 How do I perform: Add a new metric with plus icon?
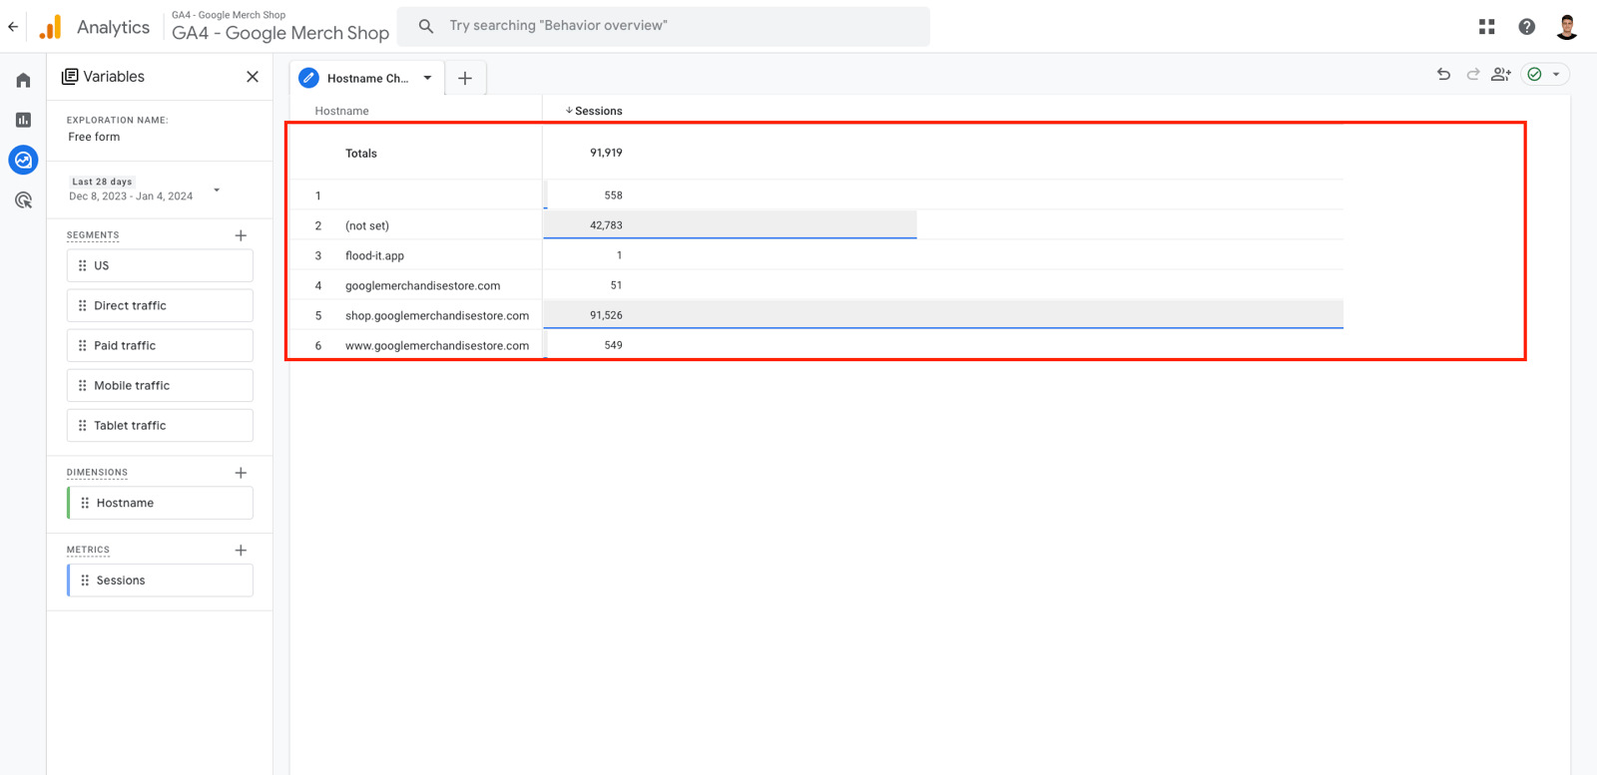coord(241,551)
